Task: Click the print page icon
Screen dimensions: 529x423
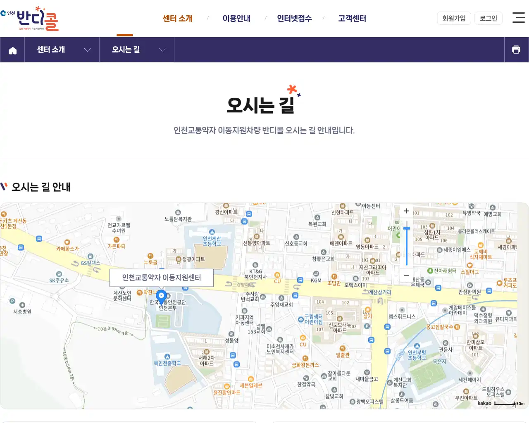Action: pos(516,50)
